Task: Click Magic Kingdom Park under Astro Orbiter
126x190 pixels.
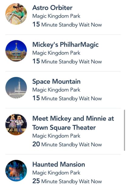Action: point(56,16)
